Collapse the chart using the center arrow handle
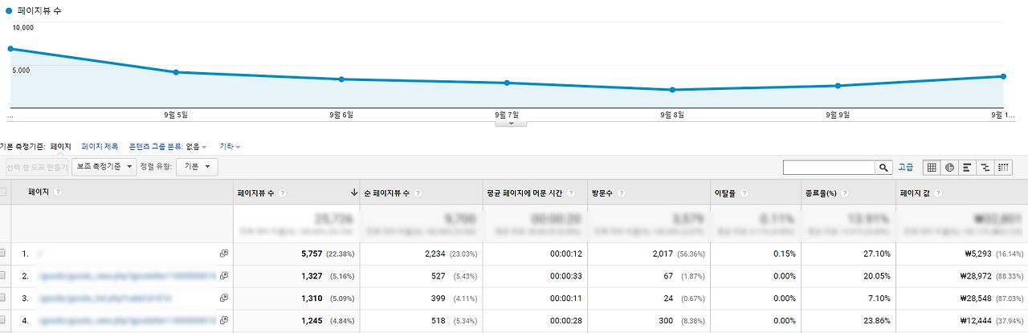 point(511,124)
